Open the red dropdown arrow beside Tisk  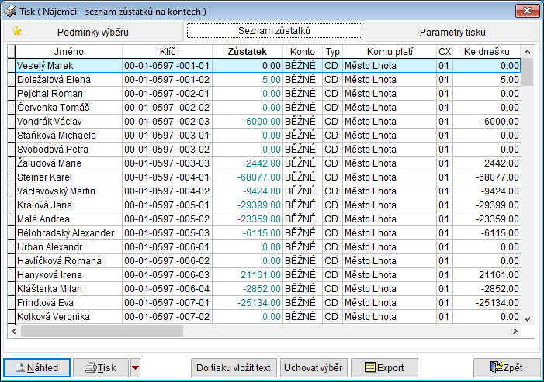click(x=136, y=367)
